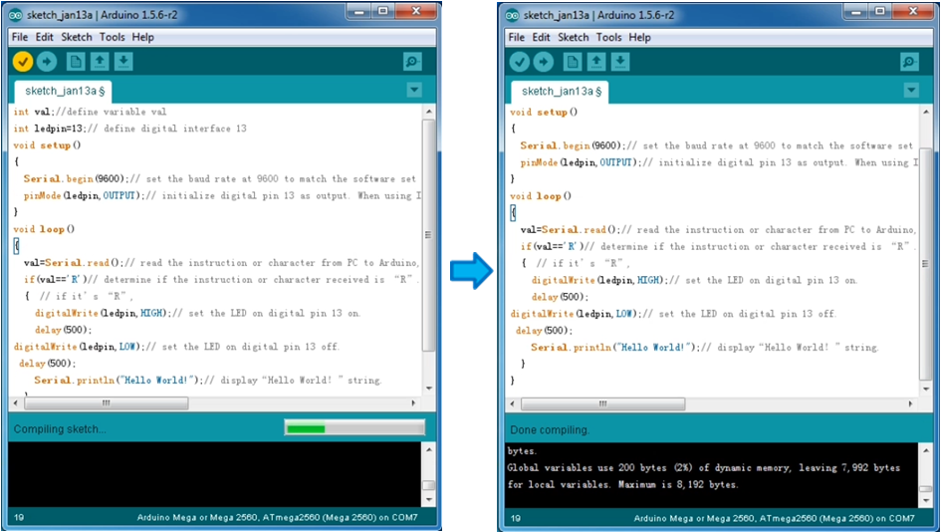Click horizontal scrollbar thumb in left editor

pos(107,403)
